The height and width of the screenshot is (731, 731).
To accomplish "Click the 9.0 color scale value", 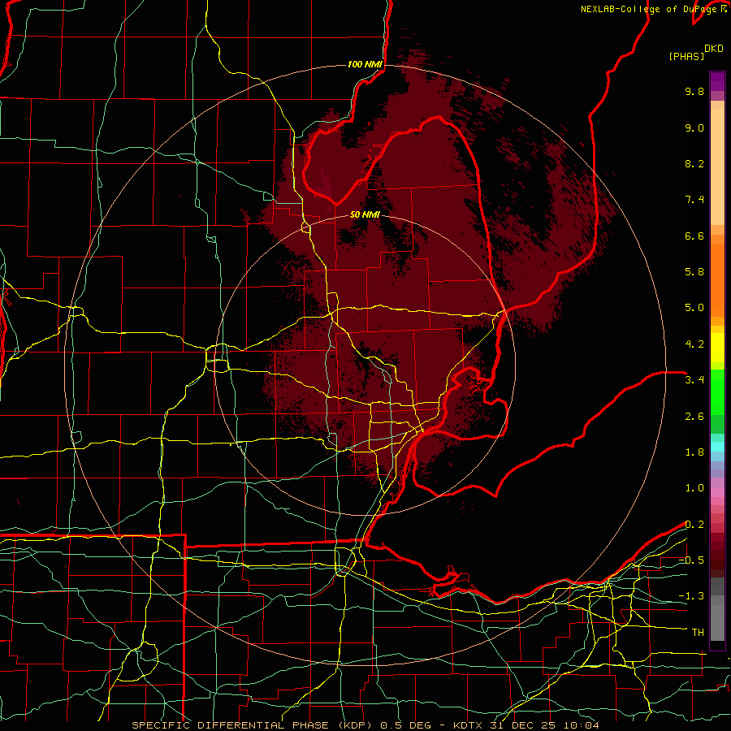I will (694, 128).
